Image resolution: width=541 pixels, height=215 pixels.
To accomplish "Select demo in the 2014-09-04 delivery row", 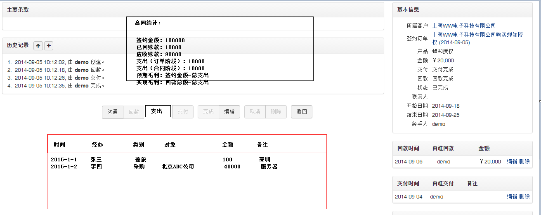I will click(x=437, y=197).
